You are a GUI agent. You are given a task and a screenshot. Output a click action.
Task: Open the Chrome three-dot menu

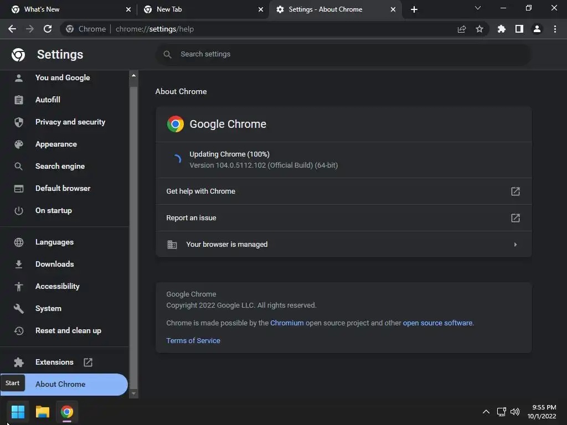coord(555,29)
